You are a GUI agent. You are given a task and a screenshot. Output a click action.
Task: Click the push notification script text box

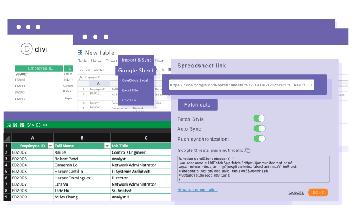point(253,169)
